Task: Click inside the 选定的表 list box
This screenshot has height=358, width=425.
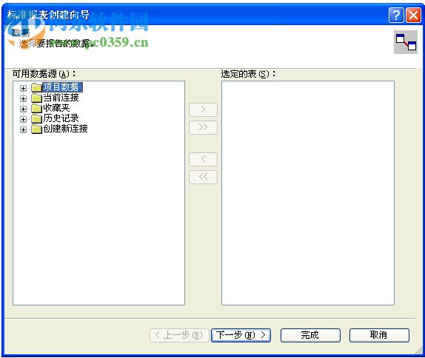Action: 308,193
